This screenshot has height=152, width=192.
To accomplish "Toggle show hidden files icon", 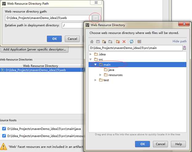I will pyautogui.click(x=139, y=42).
